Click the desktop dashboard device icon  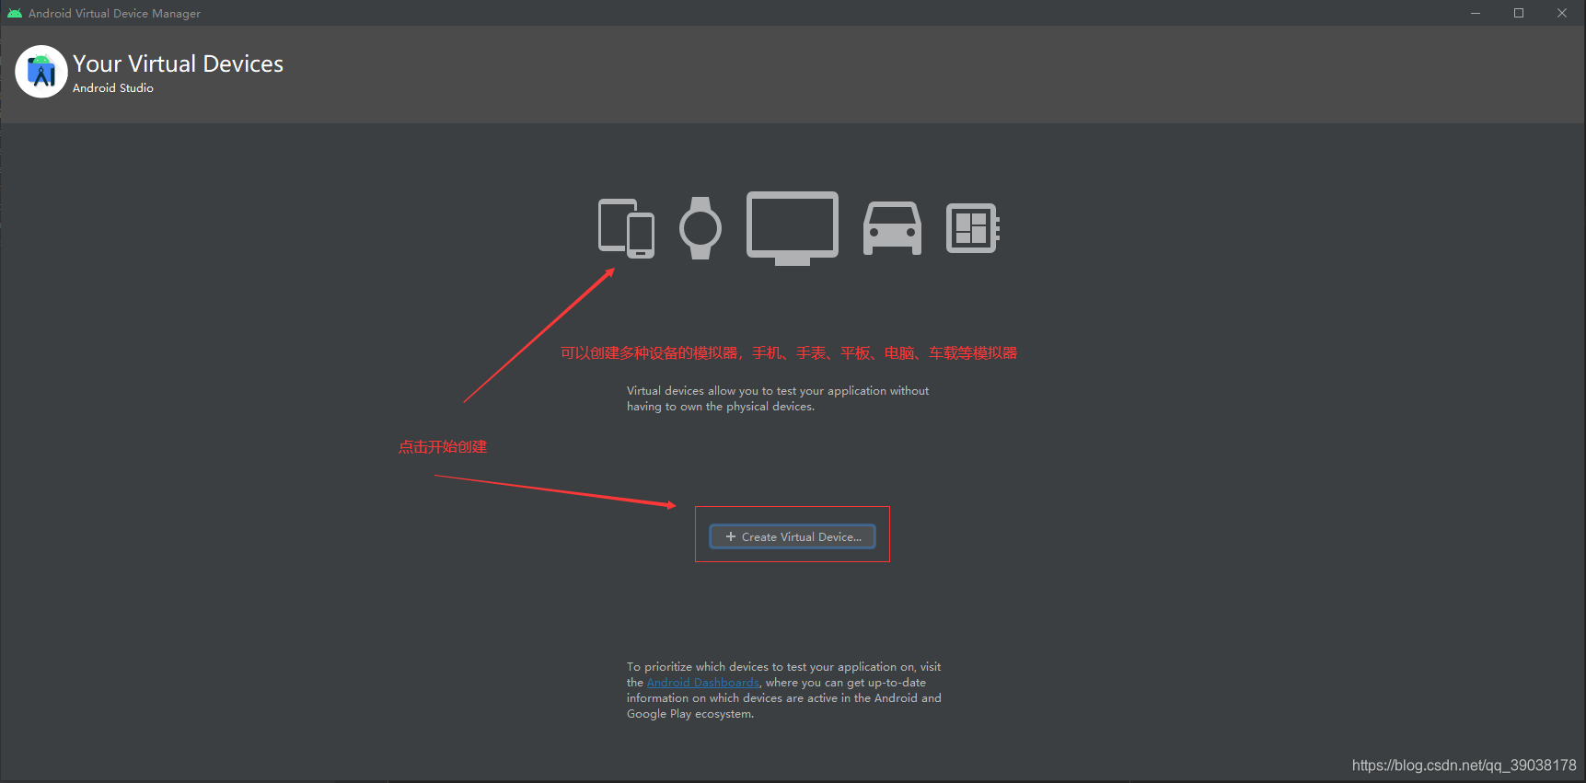973,228
